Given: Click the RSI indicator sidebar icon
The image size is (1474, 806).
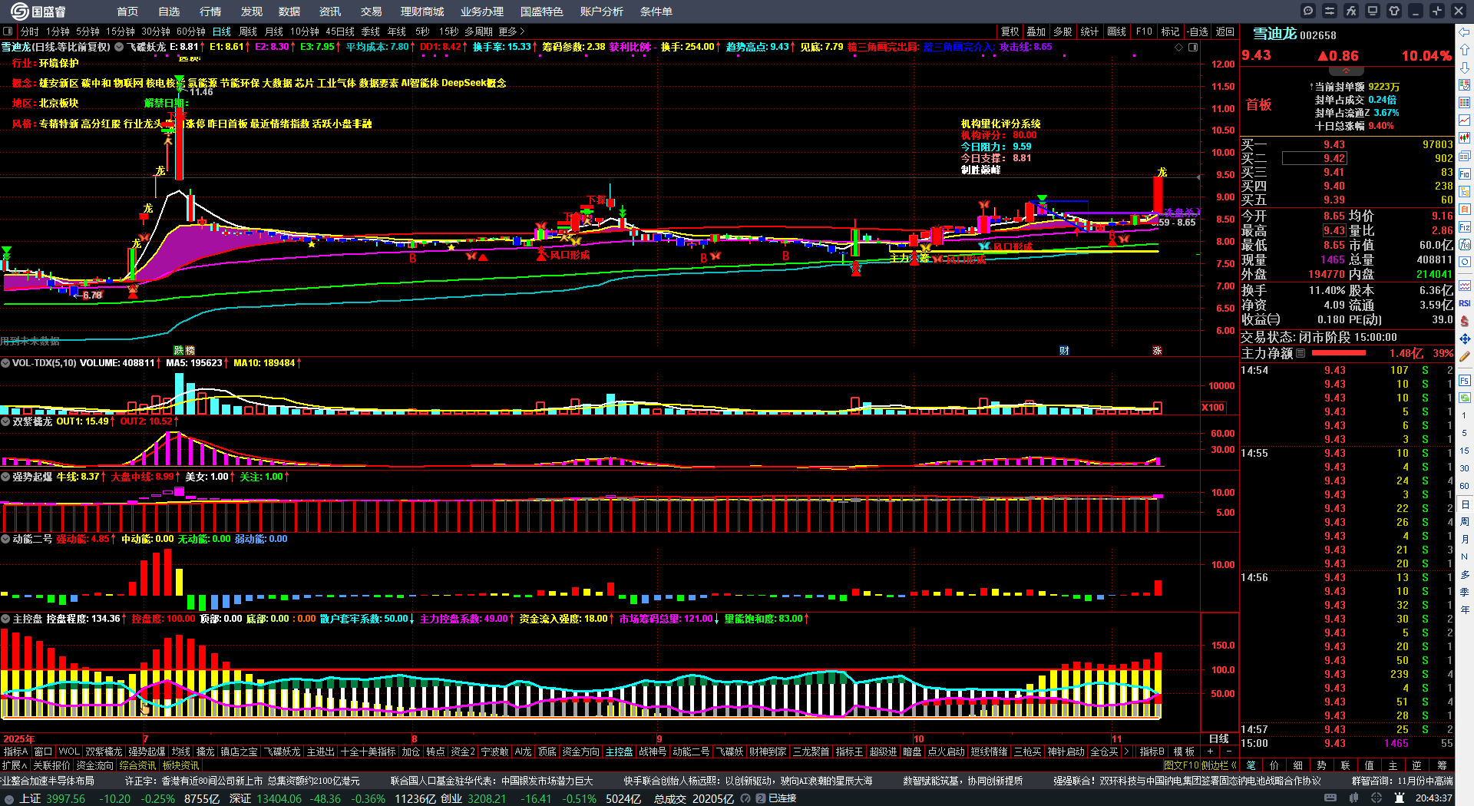Looking at the screenshot, I should click(x=1465, y=303).
